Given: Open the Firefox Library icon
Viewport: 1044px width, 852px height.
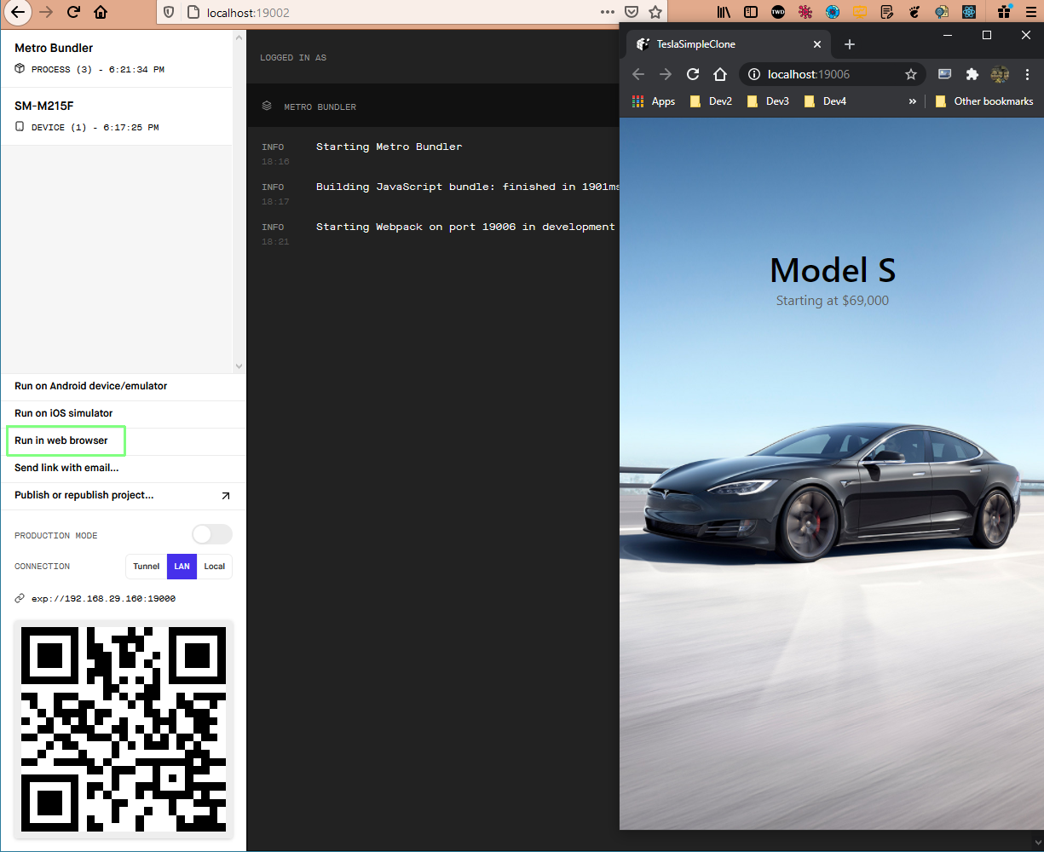Looking at the screenshot, I should pos(724,12).
